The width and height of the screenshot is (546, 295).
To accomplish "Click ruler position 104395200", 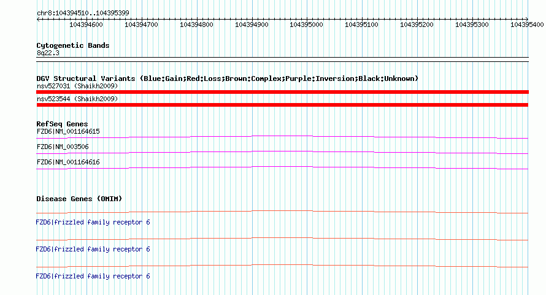I will (417, 25).
